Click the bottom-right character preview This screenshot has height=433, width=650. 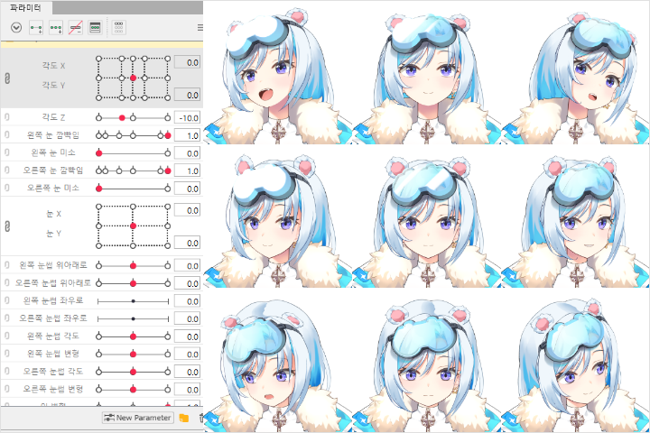[x=575, y=365]
